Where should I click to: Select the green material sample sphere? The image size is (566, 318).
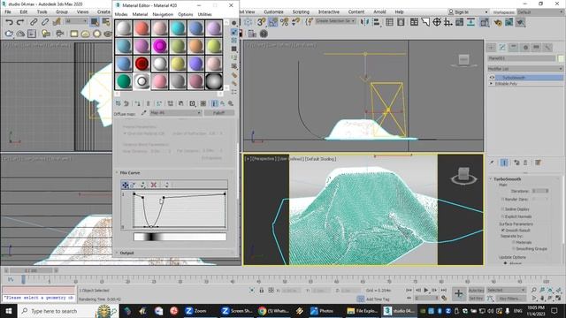124,81
